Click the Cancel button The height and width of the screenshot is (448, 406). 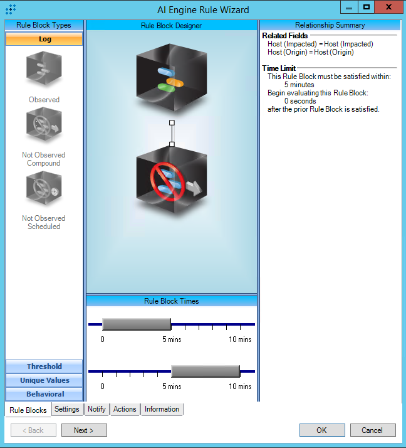pos(372,430)
